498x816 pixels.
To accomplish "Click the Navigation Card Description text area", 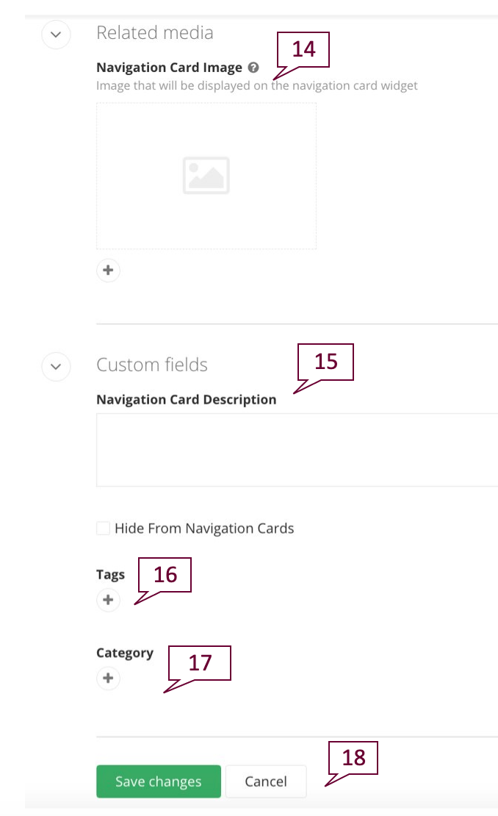I will 294,448.
